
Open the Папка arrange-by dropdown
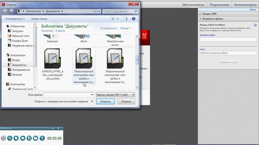click(125, 28)
